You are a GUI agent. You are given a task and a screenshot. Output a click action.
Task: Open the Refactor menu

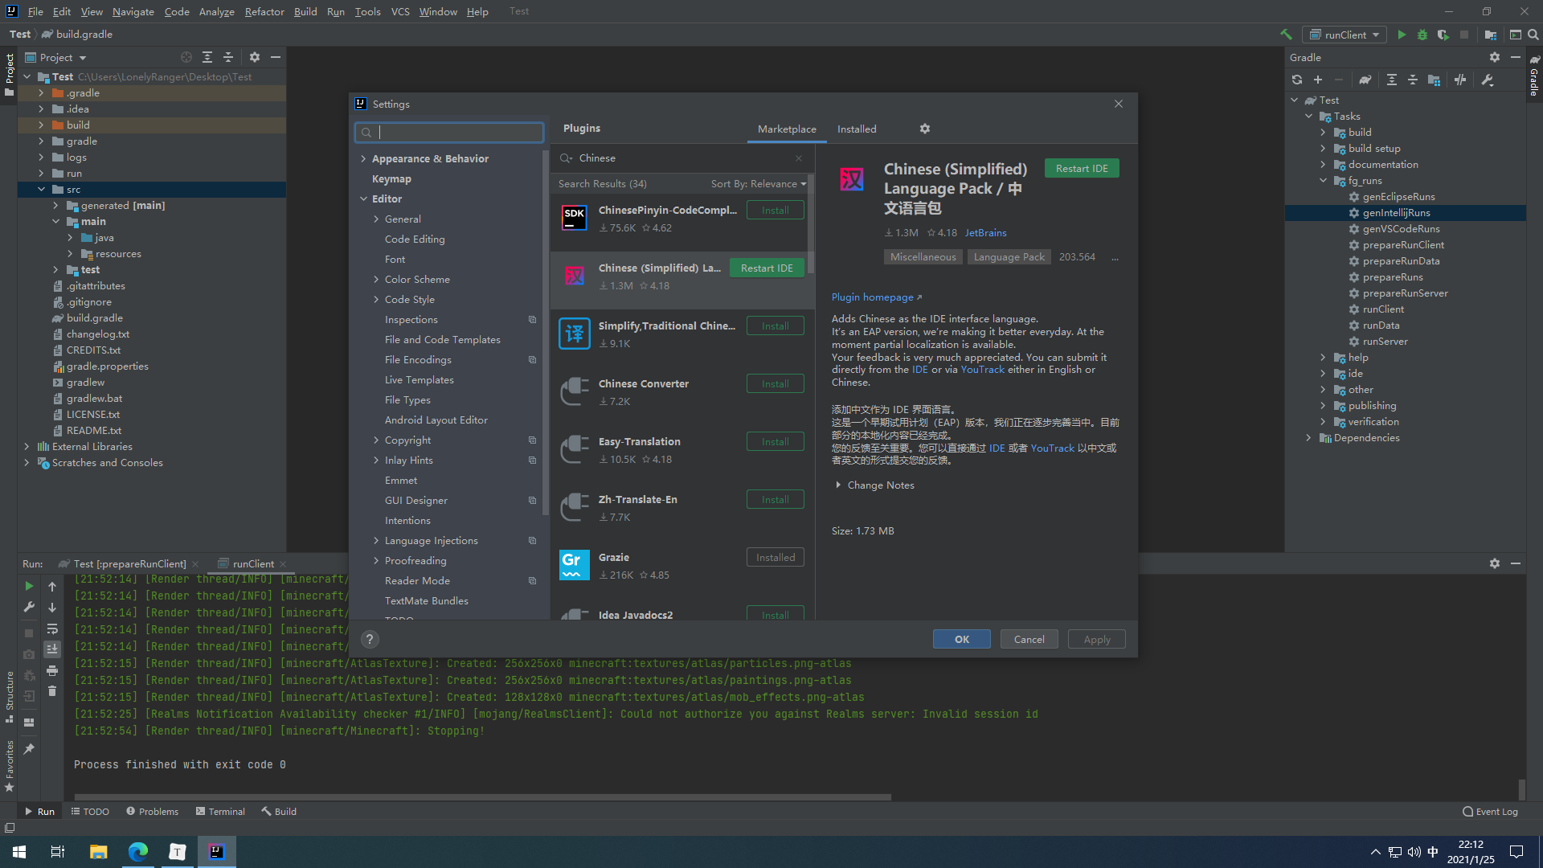[264, 11]
